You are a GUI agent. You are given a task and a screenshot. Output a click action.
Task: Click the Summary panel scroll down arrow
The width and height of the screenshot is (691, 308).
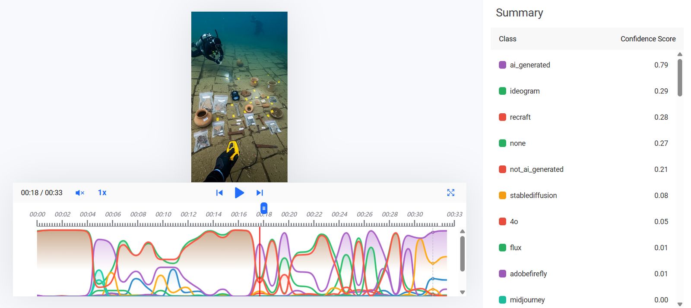click(x=680, y=304)
